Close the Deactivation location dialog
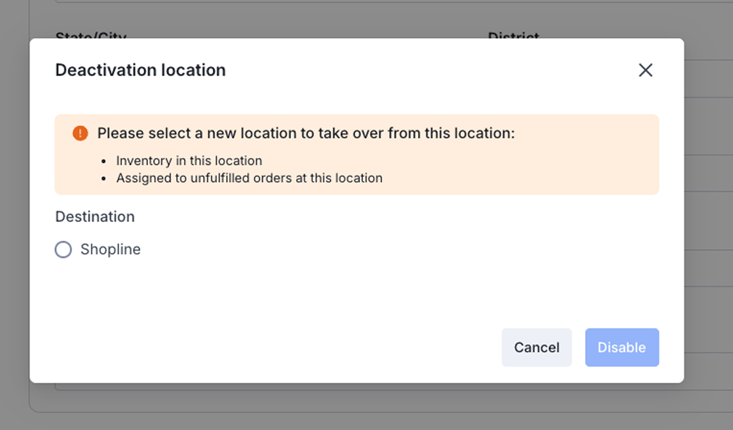Viewport: 733px width, 430px height. pyautogui.click(x=645, y=70)
